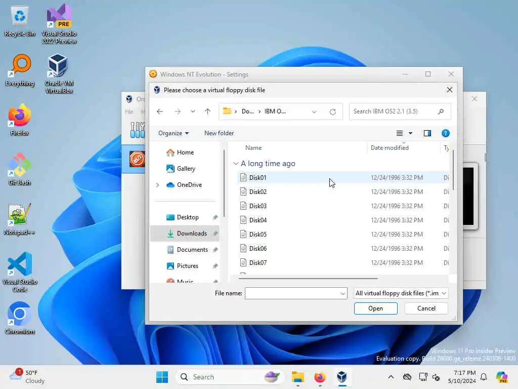Image resolution: width=518 pixels, height=389 pixels.
Task: Refresh the IBM OS2 folder view
Action: point(333,112)
